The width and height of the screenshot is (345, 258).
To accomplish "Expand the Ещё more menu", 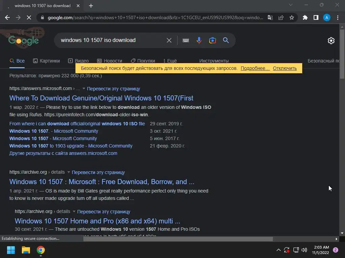I will tap(170, 61).
